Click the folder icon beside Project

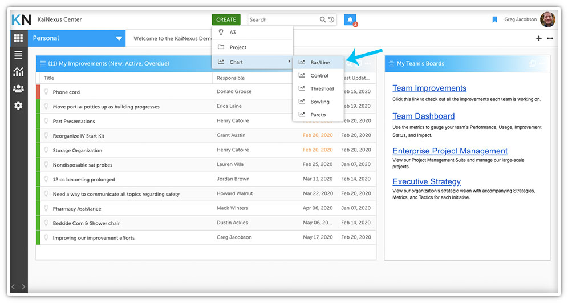pos(221,47)
